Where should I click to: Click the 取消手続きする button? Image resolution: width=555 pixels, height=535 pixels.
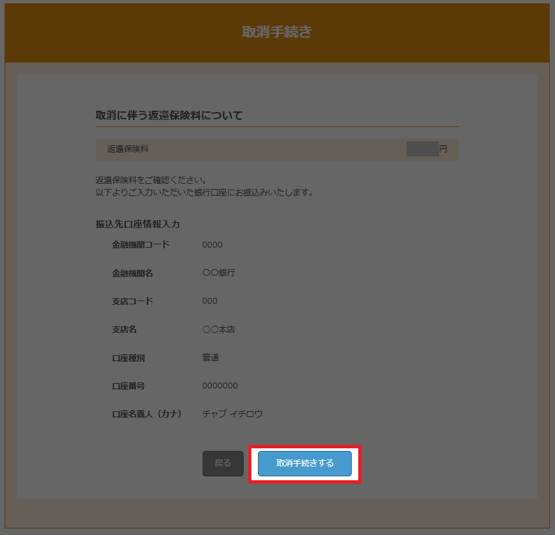click(x=305, y=463)
